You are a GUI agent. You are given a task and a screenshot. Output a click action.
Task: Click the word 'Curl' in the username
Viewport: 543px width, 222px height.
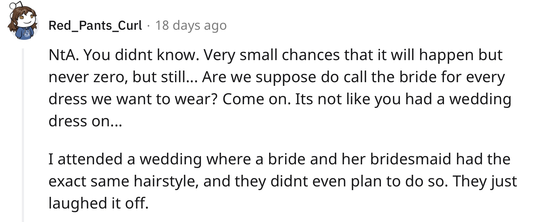point(130,25)
